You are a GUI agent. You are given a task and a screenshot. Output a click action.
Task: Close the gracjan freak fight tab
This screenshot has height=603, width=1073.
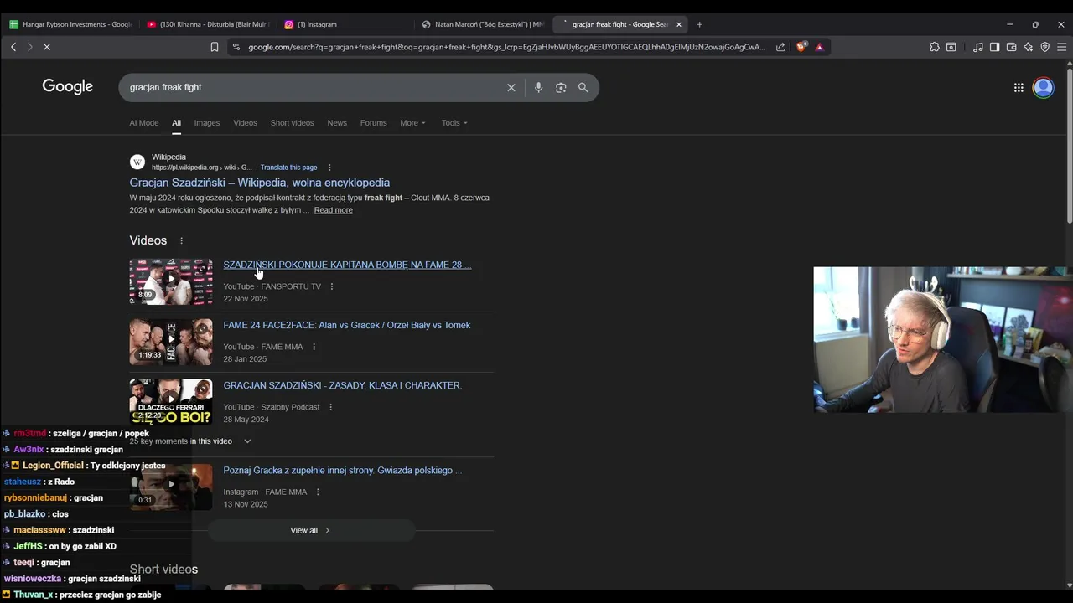[x=679, y=24]
